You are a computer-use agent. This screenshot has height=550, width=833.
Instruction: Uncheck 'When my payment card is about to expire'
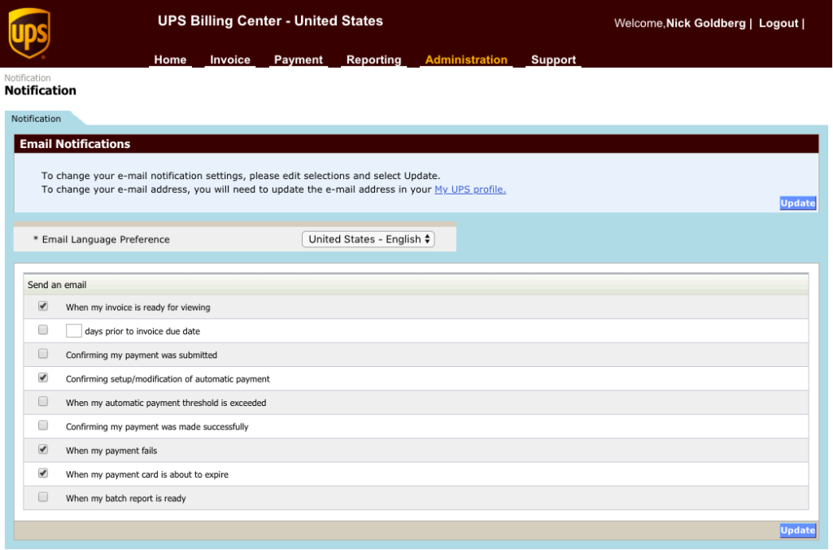[43, 473]
